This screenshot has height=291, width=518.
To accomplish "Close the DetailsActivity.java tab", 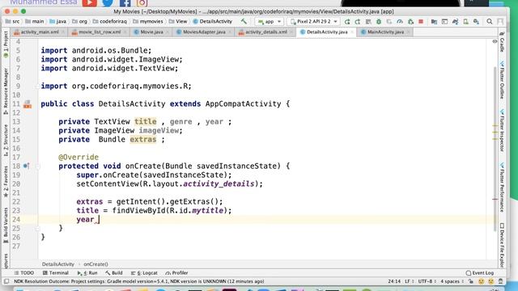I will [352, 32].
